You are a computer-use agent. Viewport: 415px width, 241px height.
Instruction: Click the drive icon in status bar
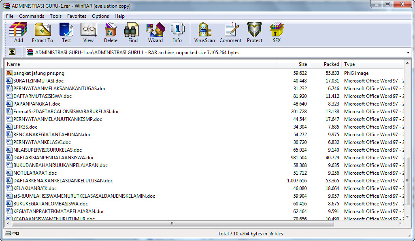pos(8,233)
